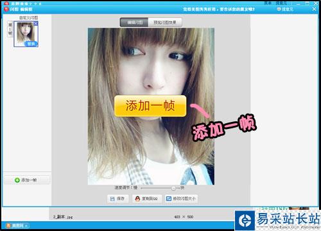321x231 pixels.
Task: Click the 闪图 编辑框 app logo icon
Action: 6,9
